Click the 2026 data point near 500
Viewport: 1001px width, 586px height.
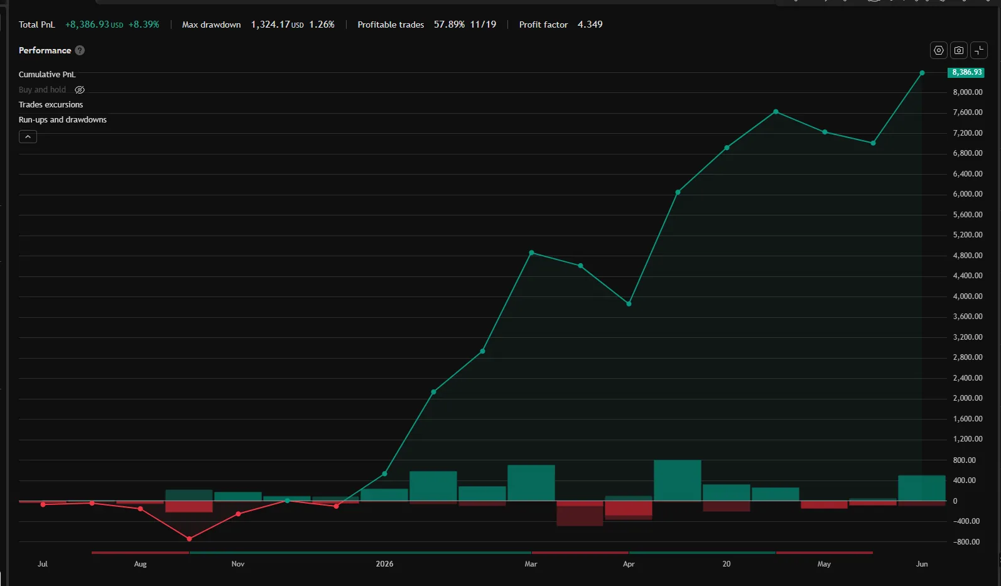click(x=384, y=474)
